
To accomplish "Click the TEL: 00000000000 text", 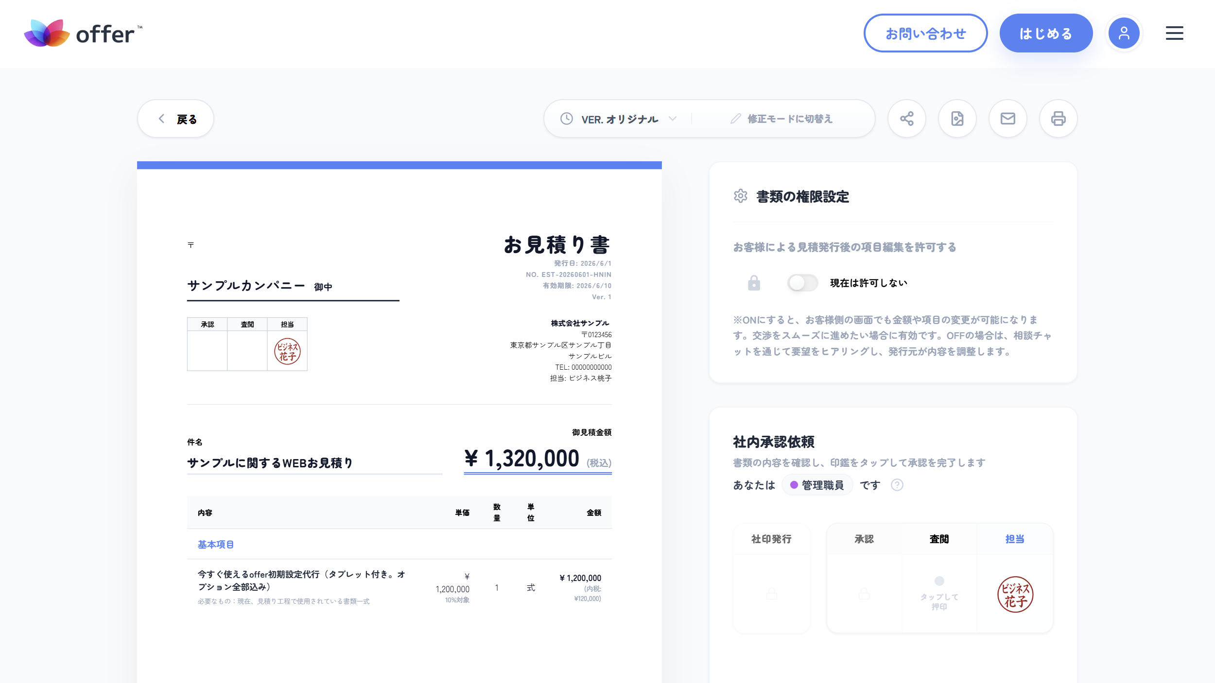I will point(583,367).
